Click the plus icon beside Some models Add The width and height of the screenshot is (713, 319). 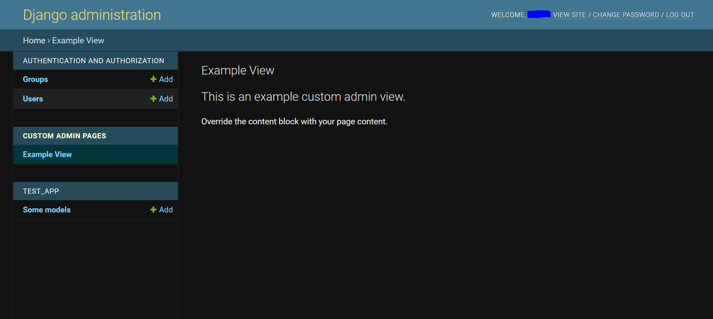point(153,210)
